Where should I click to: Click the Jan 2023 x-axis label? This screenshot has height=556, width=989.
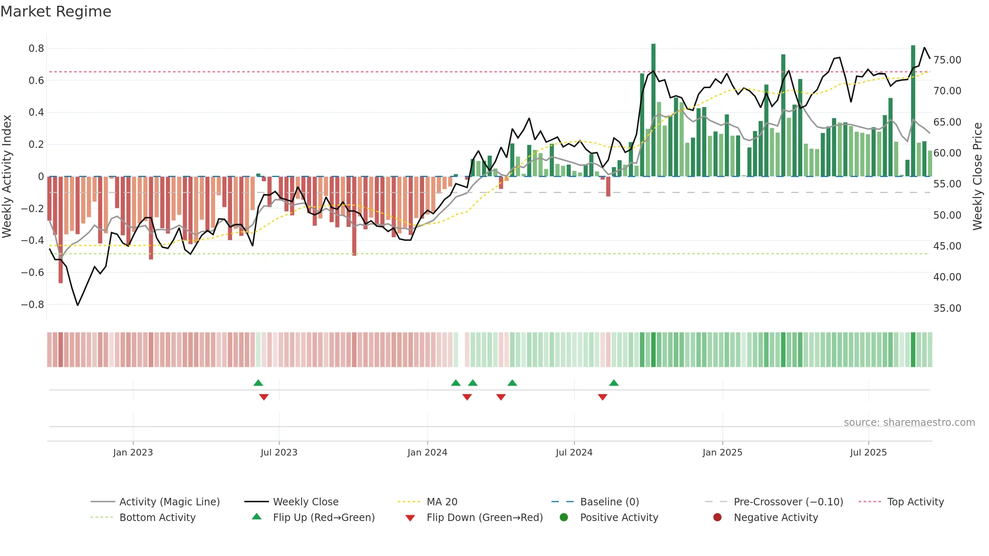point(133,452)
